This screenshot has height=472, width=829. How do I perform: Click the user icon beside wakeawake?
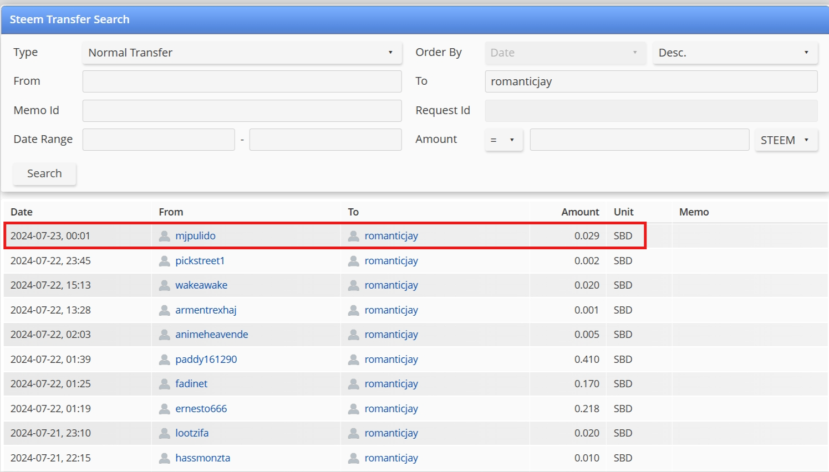[x=164, y=285]
